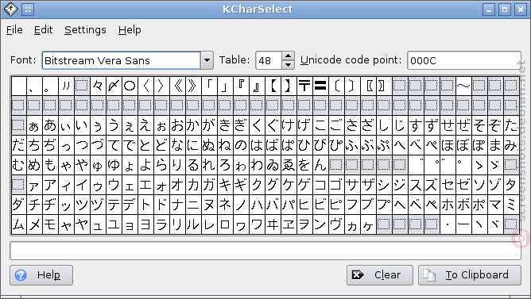Image resolution: width=531 pixels, height=299 pixels.
Task: Select the hiragana character む
Action: click(x=18, y=164)
